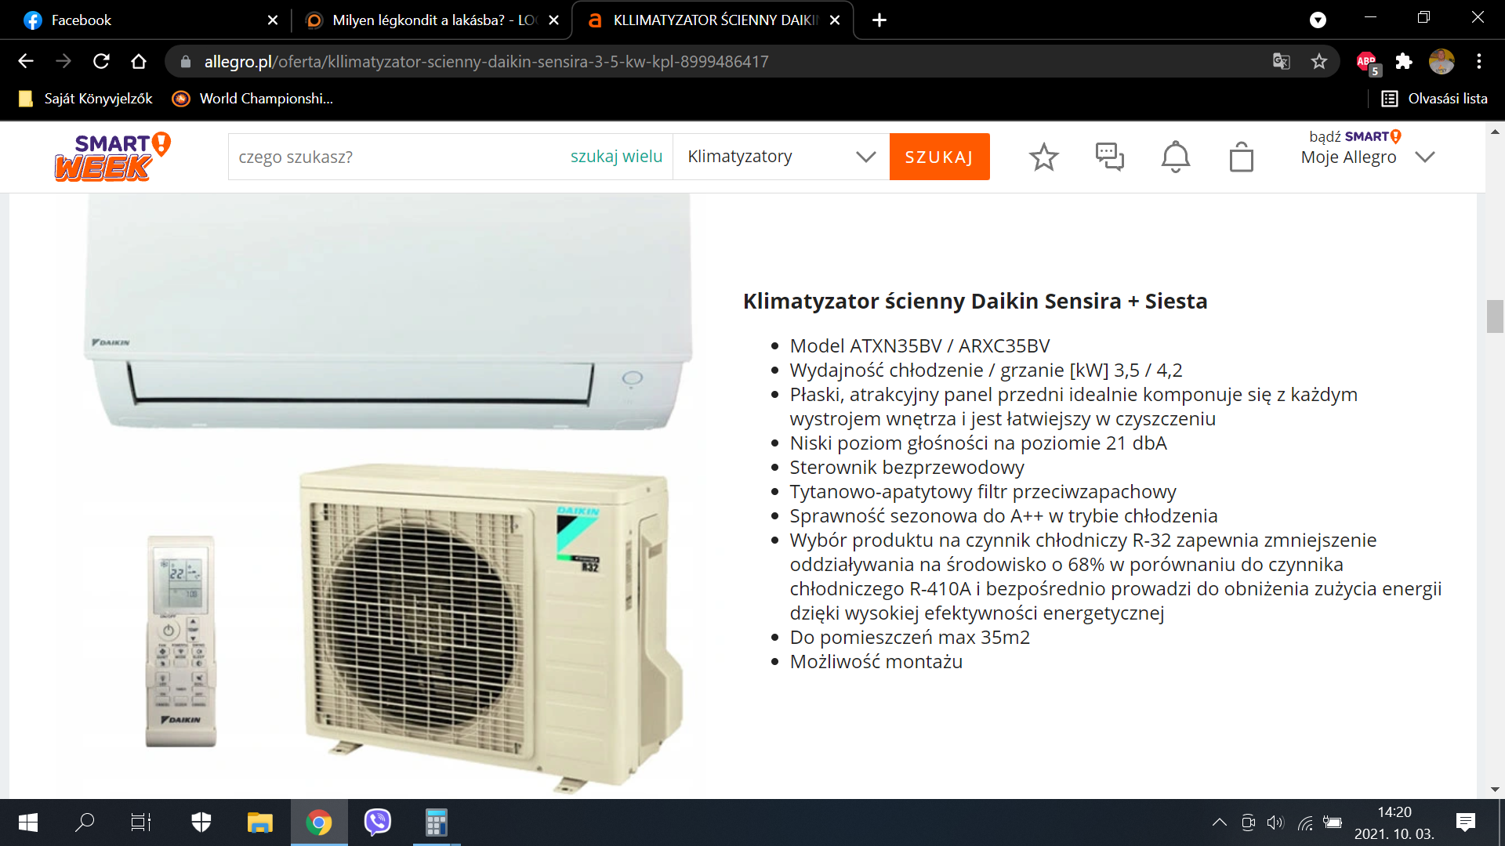Open the Allegro messages chat icon
This screenshot has height=846, width=1505.
1109,157
